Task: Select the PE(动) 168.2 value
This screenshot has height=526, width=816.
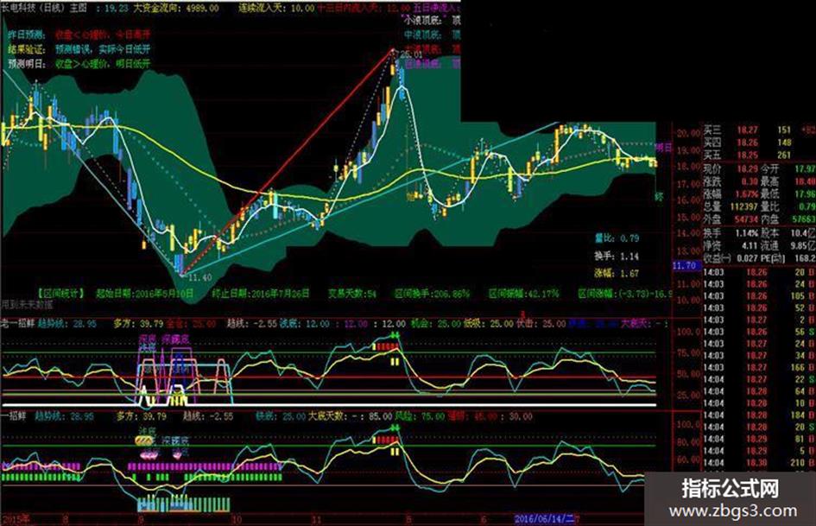Action: pos(788,257)
